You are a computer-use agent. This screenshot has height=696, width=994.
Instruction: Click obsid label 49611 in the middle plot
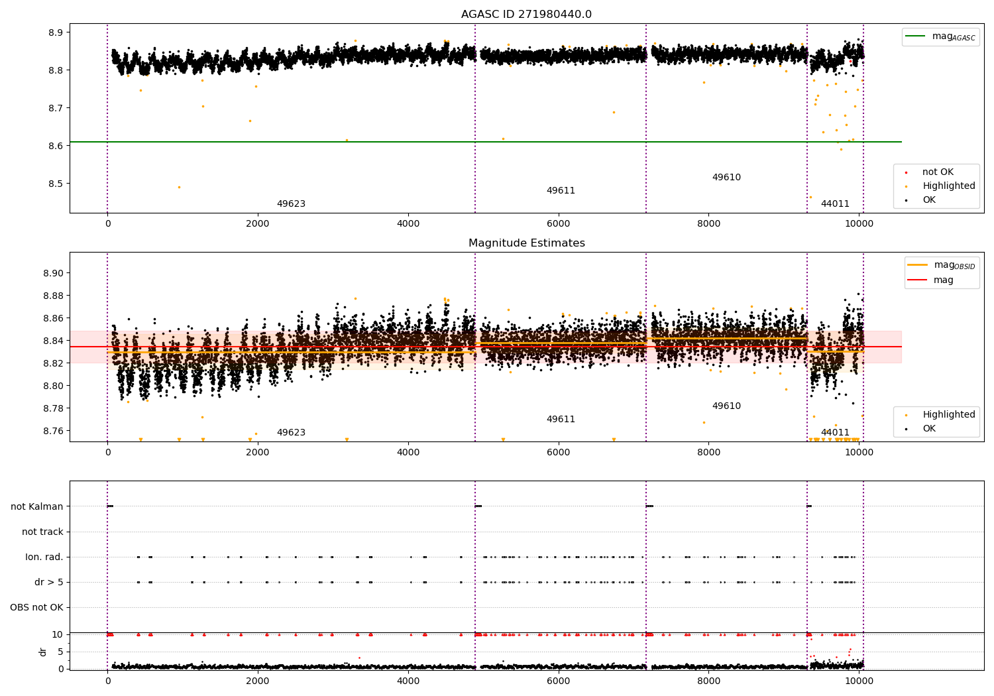click(561, 419)
